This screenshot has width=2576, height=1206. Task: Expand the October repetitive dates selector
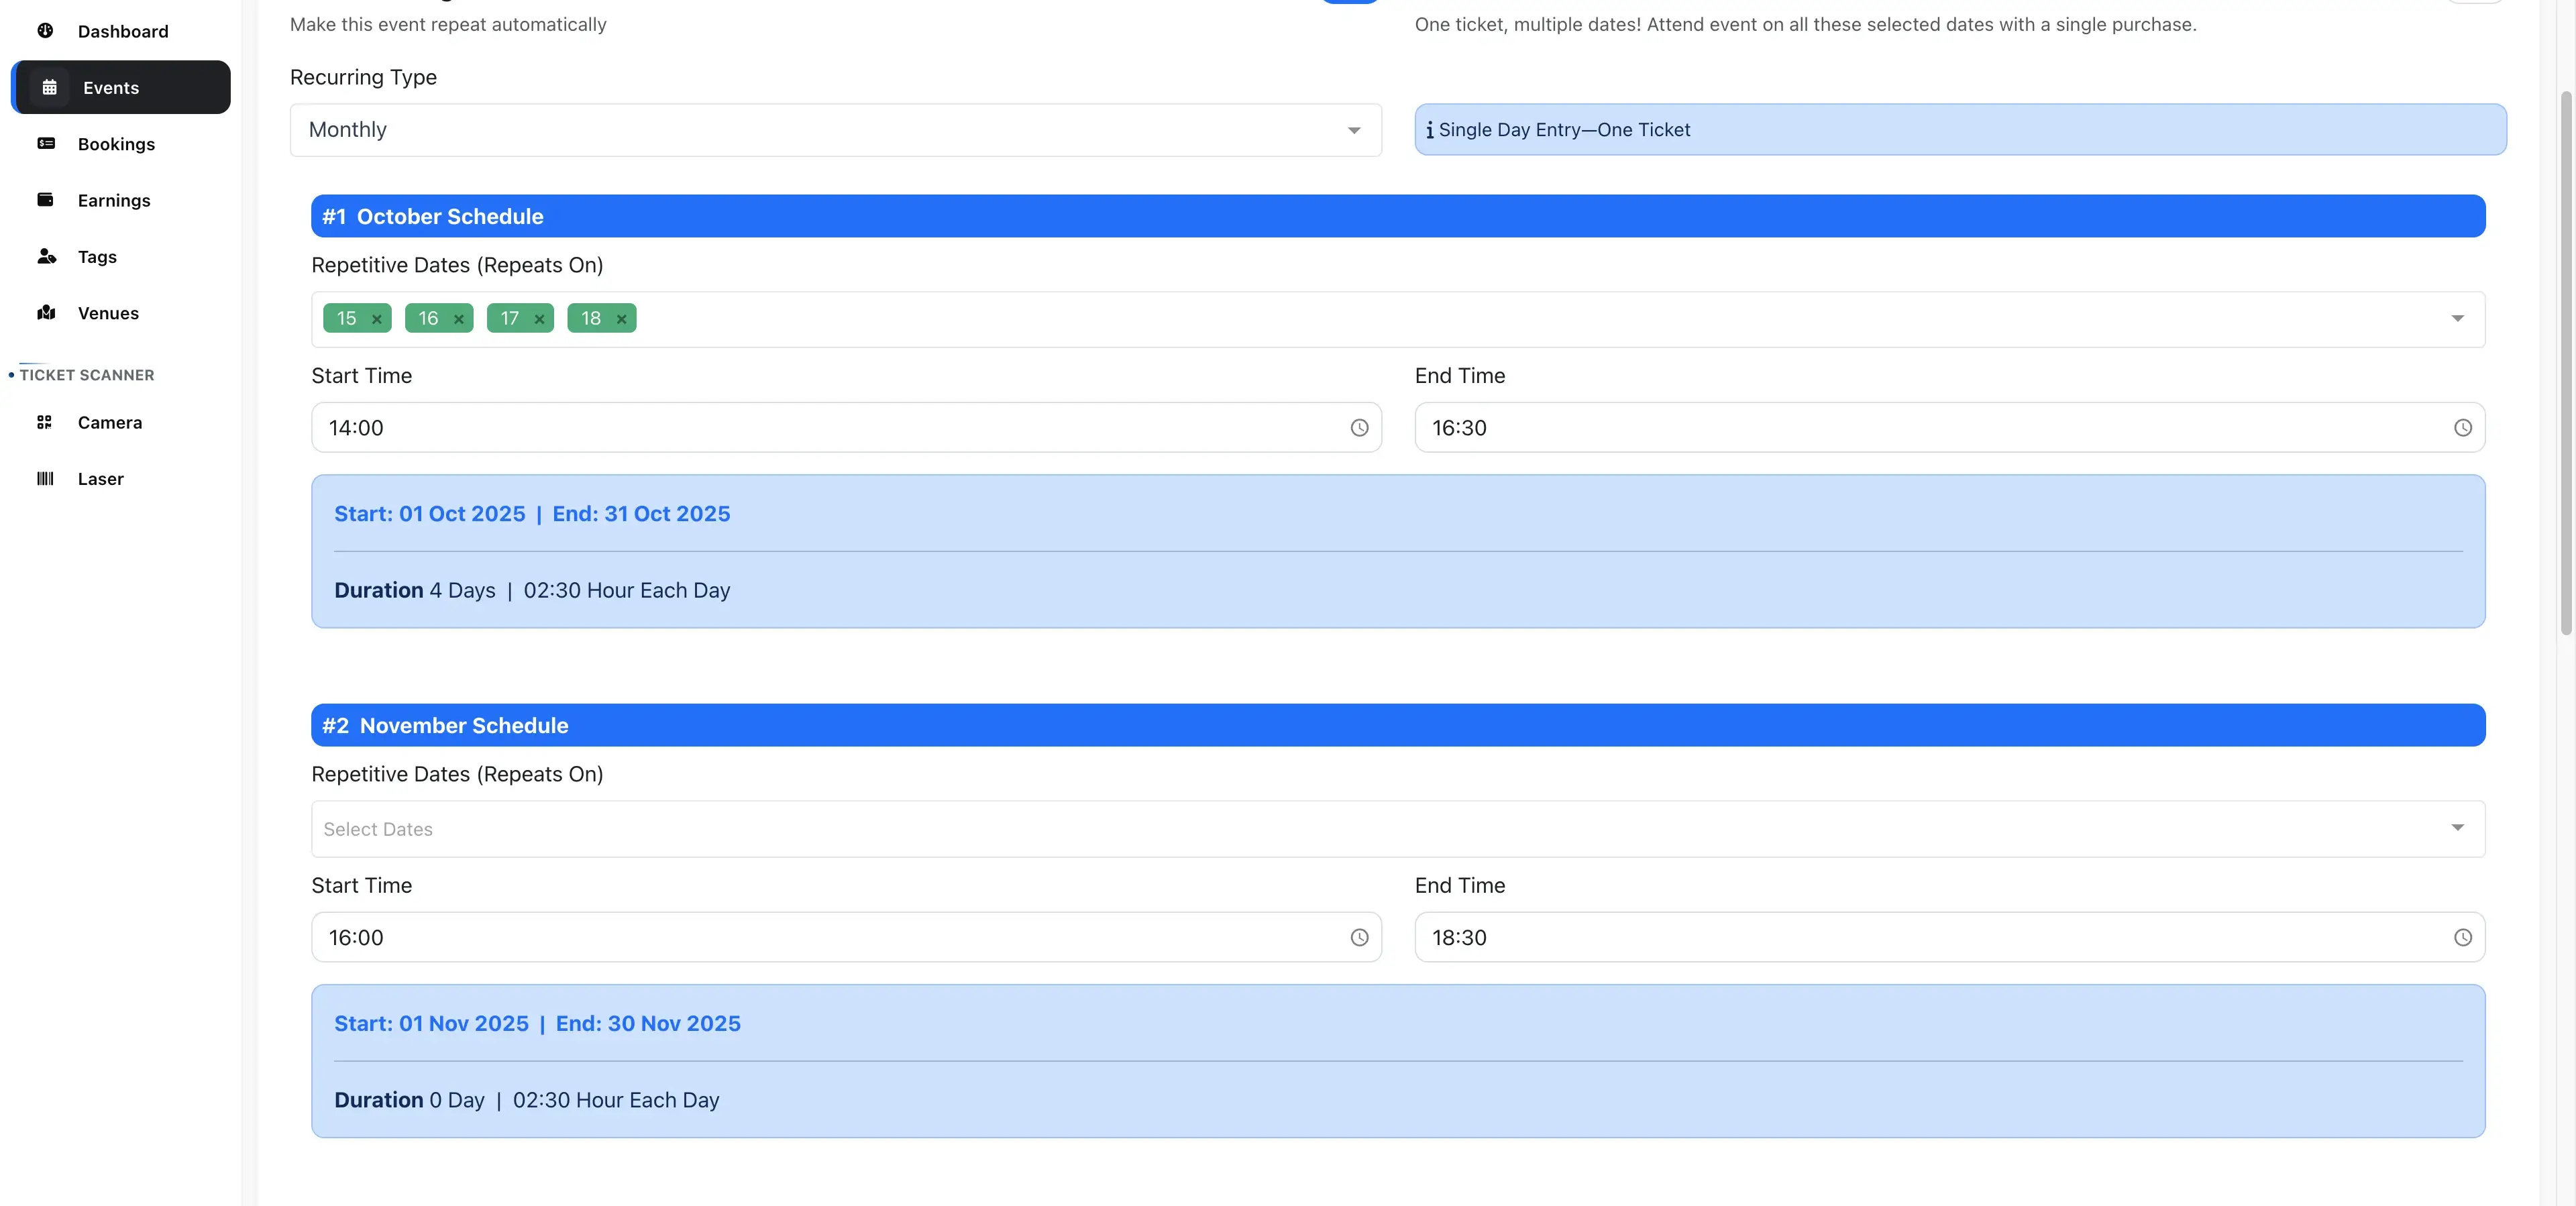coord(2458,319)
